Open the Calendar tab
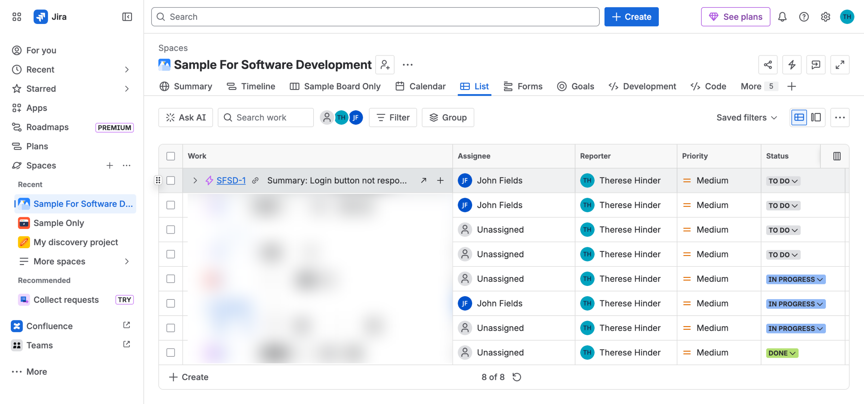This screenshot has height=404, width=864. click(421, 87)
